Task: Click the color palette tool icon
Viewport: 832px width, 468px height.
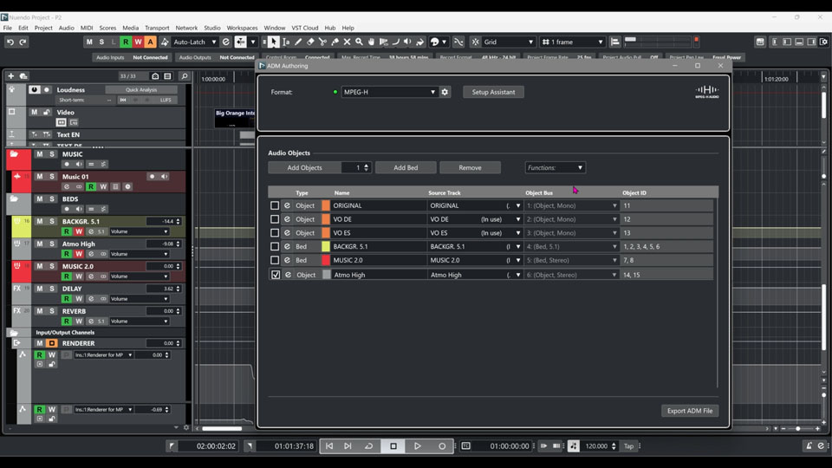Action: (434, 42)
